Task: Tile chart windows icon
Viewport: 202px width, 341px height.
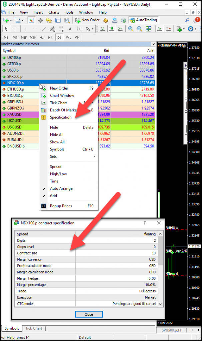Action: pos(148,29)
